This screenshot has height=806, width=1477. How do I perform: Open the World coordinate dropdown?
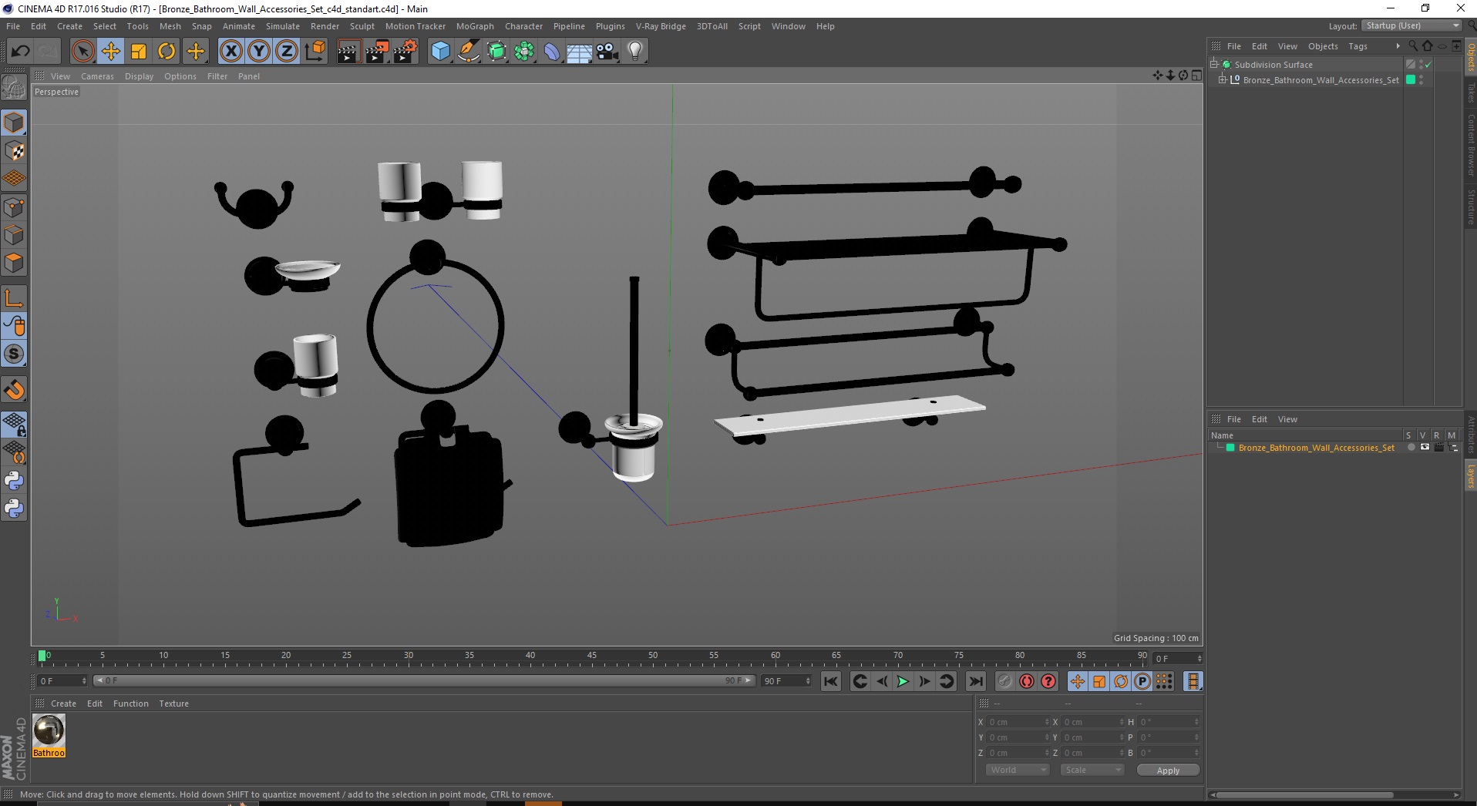1018,770
